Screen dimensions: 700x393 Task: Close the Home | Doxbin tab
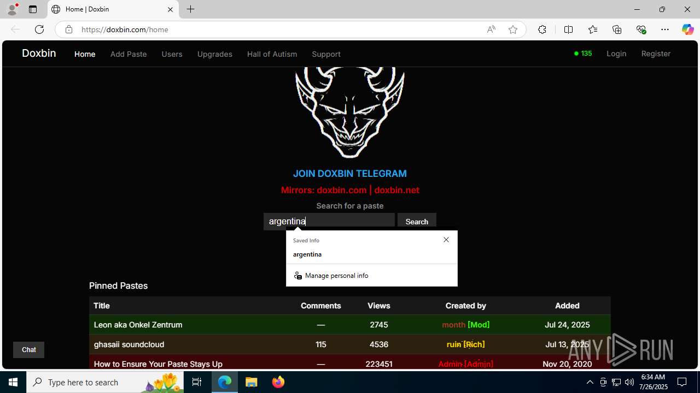[x=170, y=9]
